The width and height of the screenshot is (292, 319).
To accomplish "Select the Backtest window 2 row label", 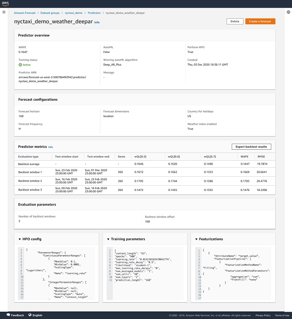I will tap(30, 181).
